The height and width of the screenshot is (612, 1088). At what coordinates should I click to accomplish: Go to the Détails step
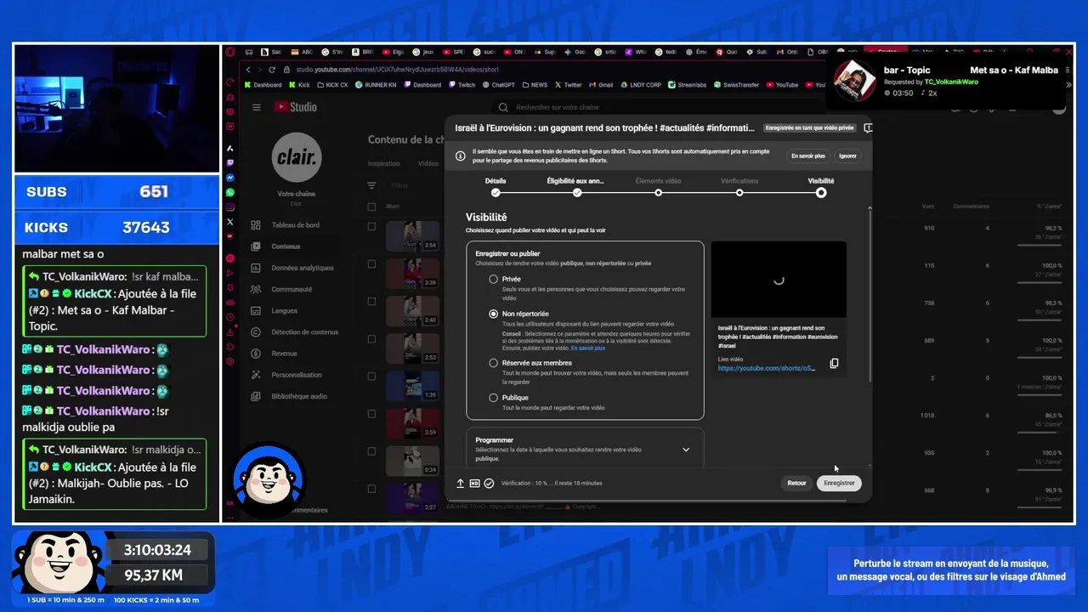(x=496, y=187)
